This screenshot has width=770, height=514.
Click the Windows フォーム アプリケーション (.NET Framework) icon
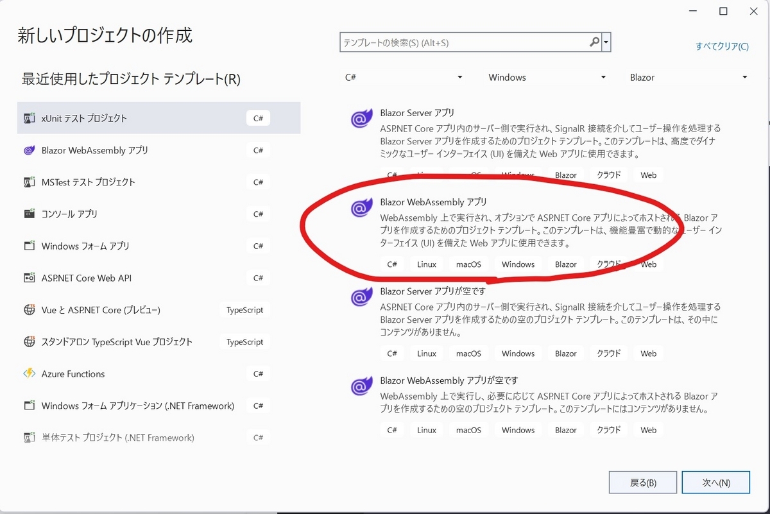[29, 406]
